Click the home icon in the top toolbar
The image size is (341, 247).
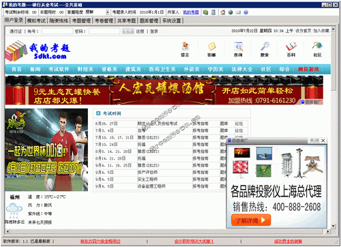(223, 12)
